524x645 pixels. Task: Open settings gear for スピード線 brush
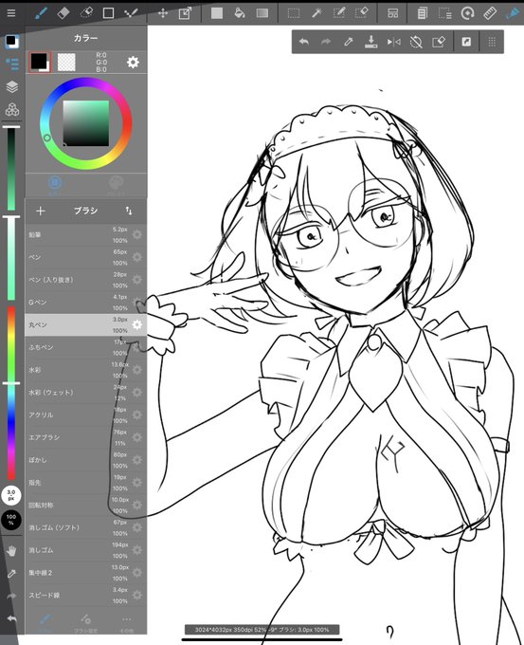tap(136, 596)
